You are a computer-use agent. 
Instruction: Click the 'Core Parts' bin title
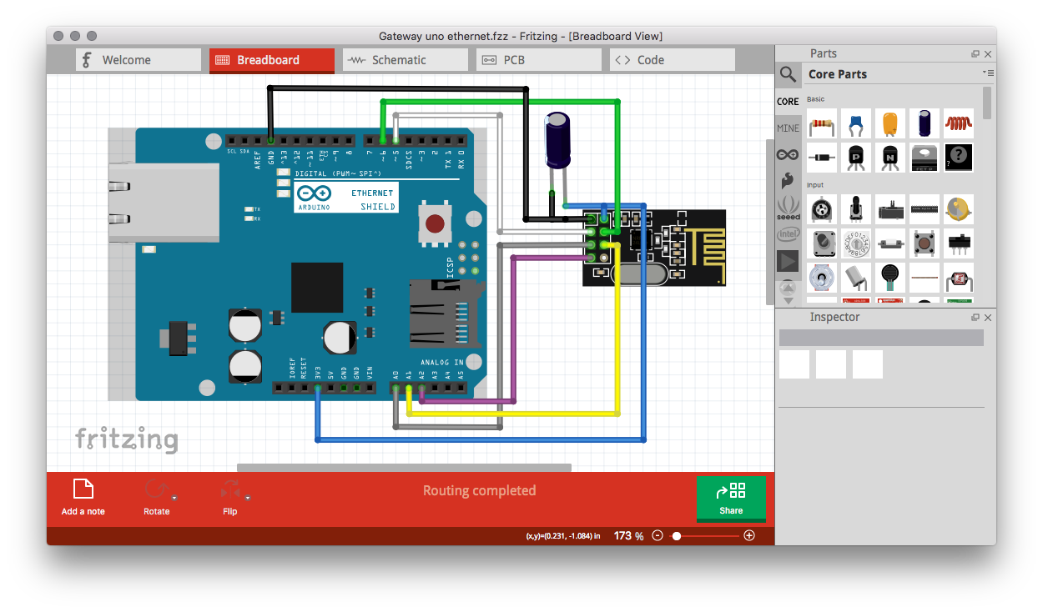coord(838,74)
